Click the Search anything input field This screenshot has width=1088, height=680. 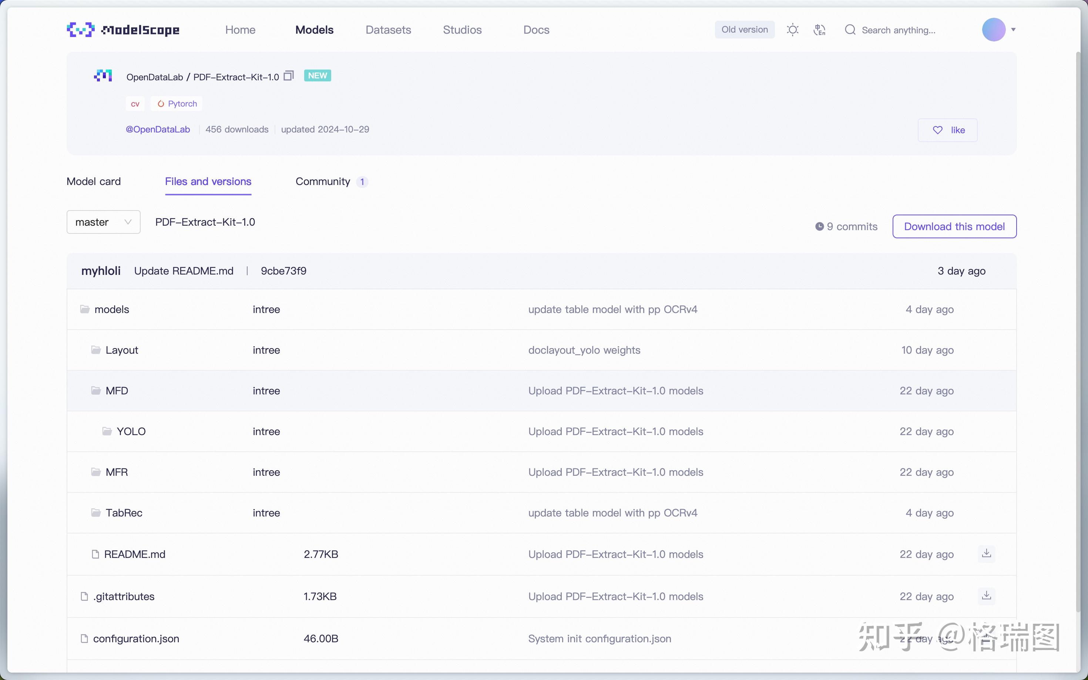pos(898,30)
